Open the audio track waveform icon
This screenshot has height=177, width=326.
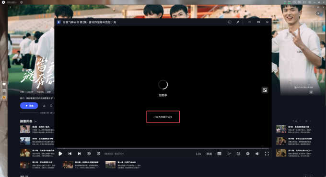click(x=229, y=154)
